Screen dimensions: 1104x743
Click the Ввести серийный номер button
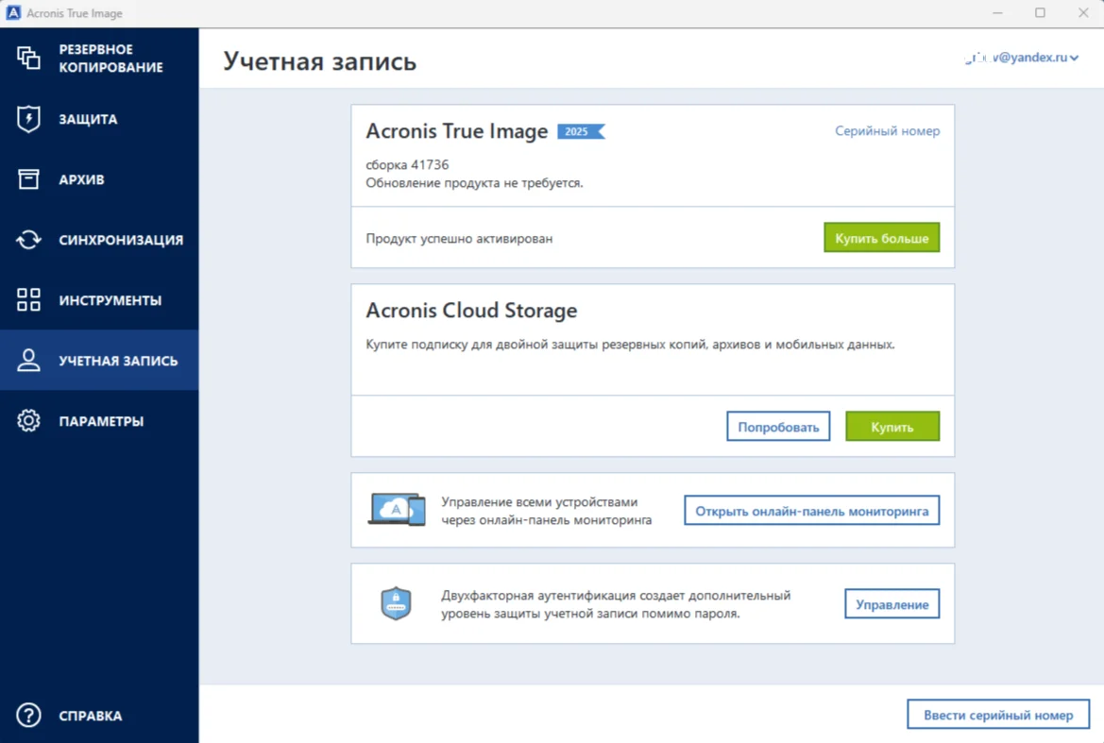click(998, 715)
